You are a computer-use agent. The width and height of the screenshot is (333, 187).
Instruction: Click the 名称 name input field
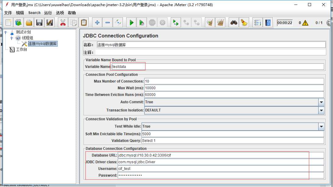pos(211,45)
